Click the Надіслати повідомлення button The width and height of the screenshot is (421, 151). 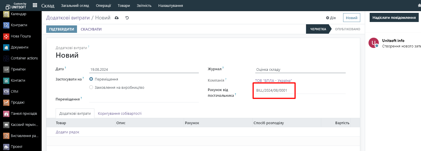point(394,17)
